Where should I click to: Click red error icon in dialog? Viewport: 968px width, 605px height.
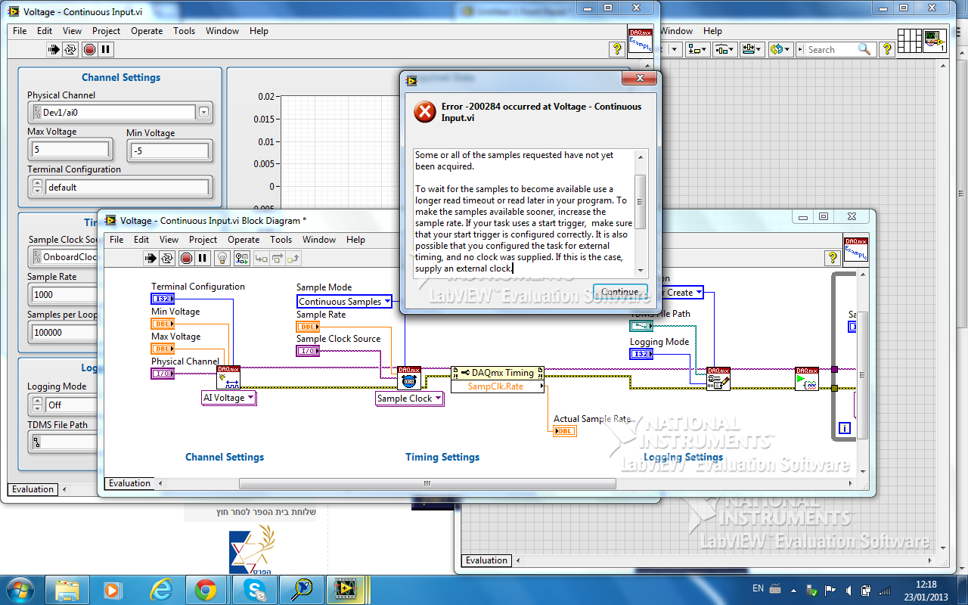point(425,112)
